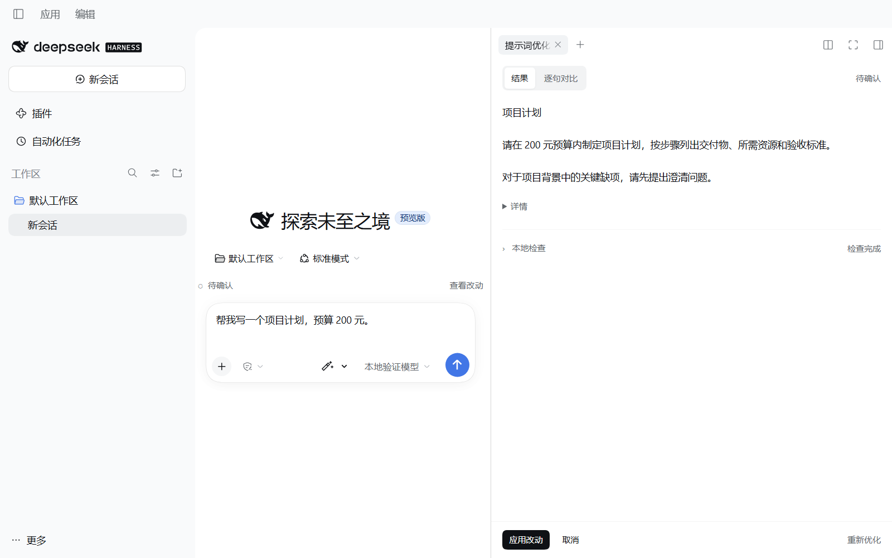Screen dimensions: 892x558
Task: Select 新会话 conversation in sidebar list
Action: pyautogui.click(x=98, y=225)
